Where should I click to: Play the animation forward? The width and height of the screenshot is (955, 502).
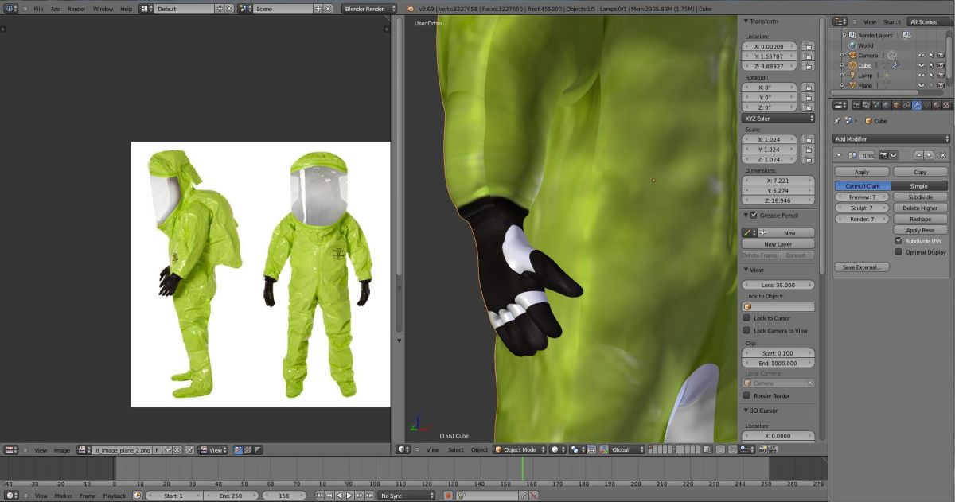click(x=349, y=496)
